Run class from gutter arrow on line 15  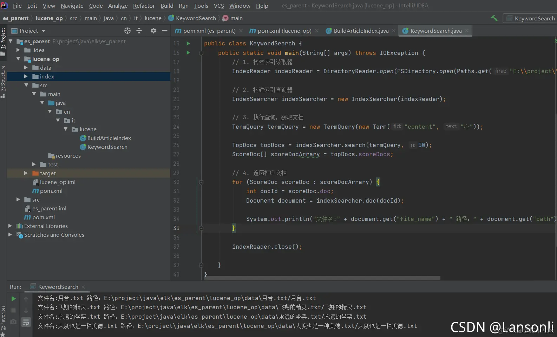(188, 43)
